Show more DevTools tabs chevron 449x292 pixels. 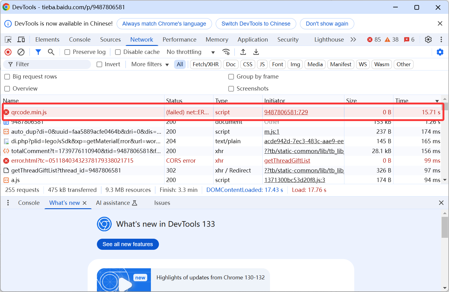coord(353,39)
